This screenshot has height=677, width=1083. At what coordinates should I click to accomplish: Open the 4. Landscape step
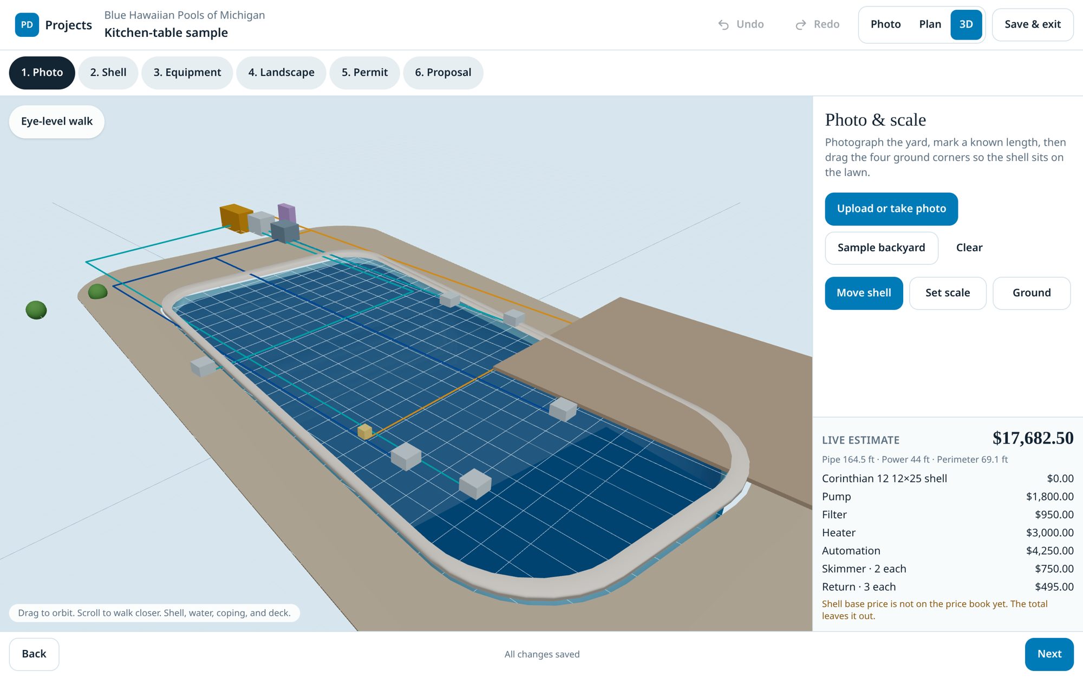point(281,73)
